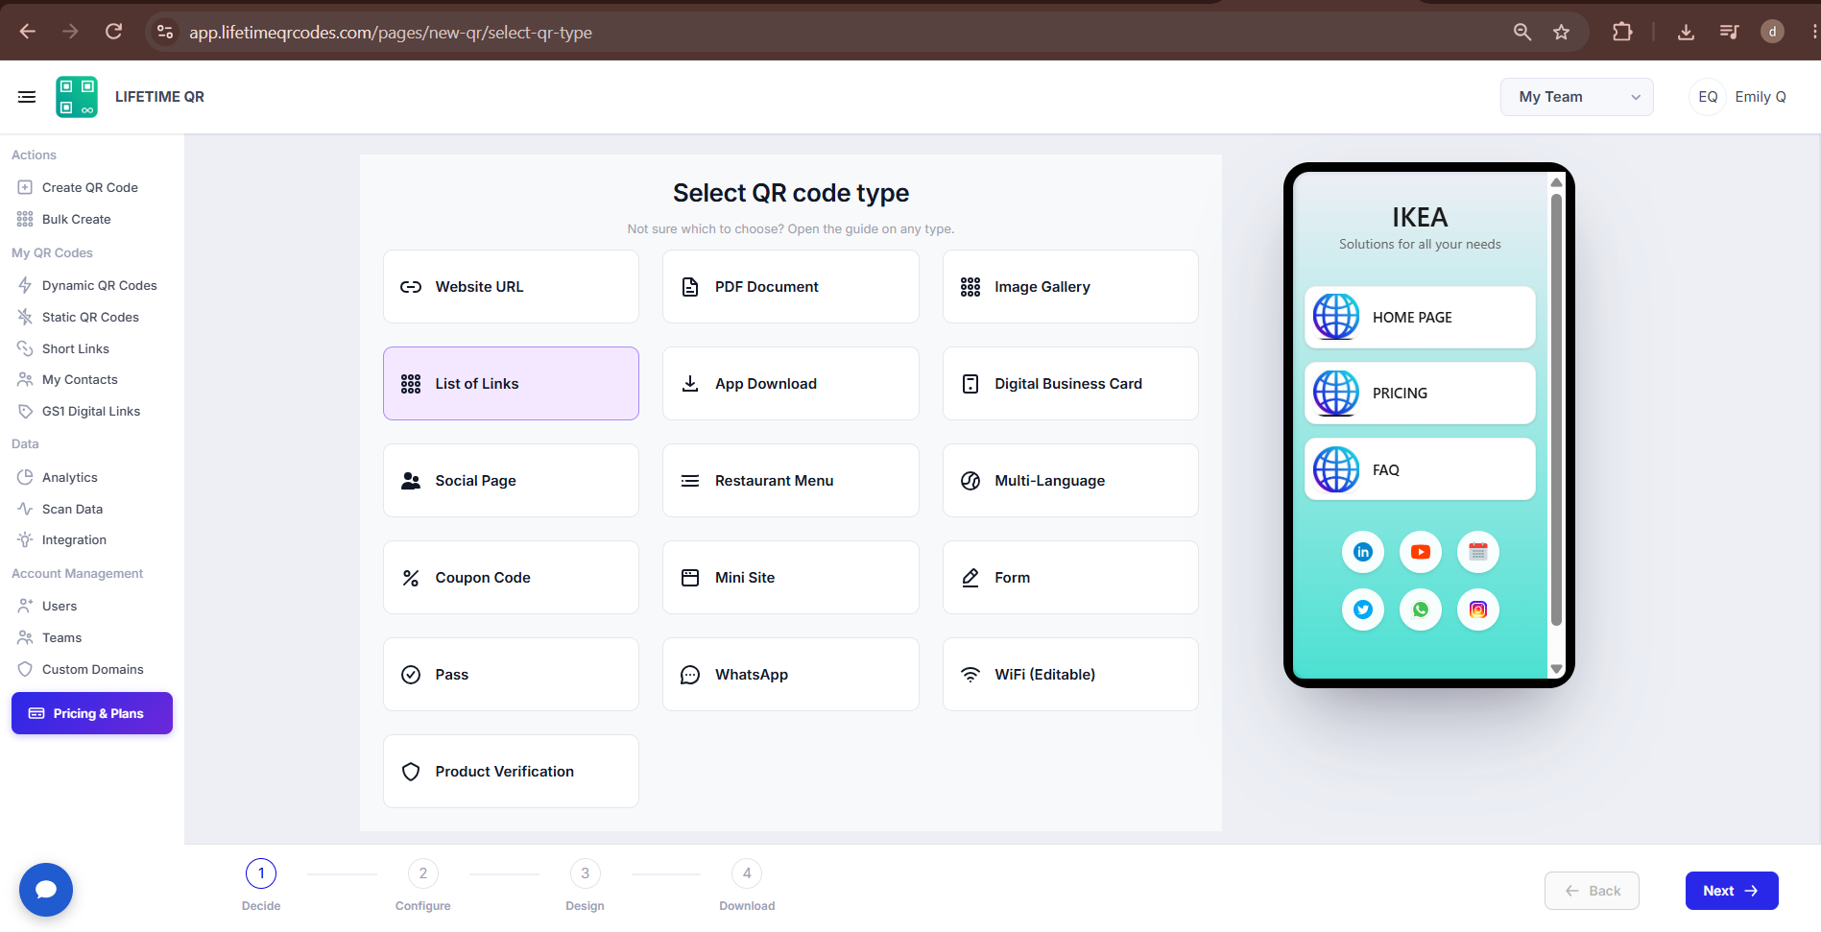Pick WiFi (Editable) QR type
The image size is (1821, 932).
pos(1070,675)
